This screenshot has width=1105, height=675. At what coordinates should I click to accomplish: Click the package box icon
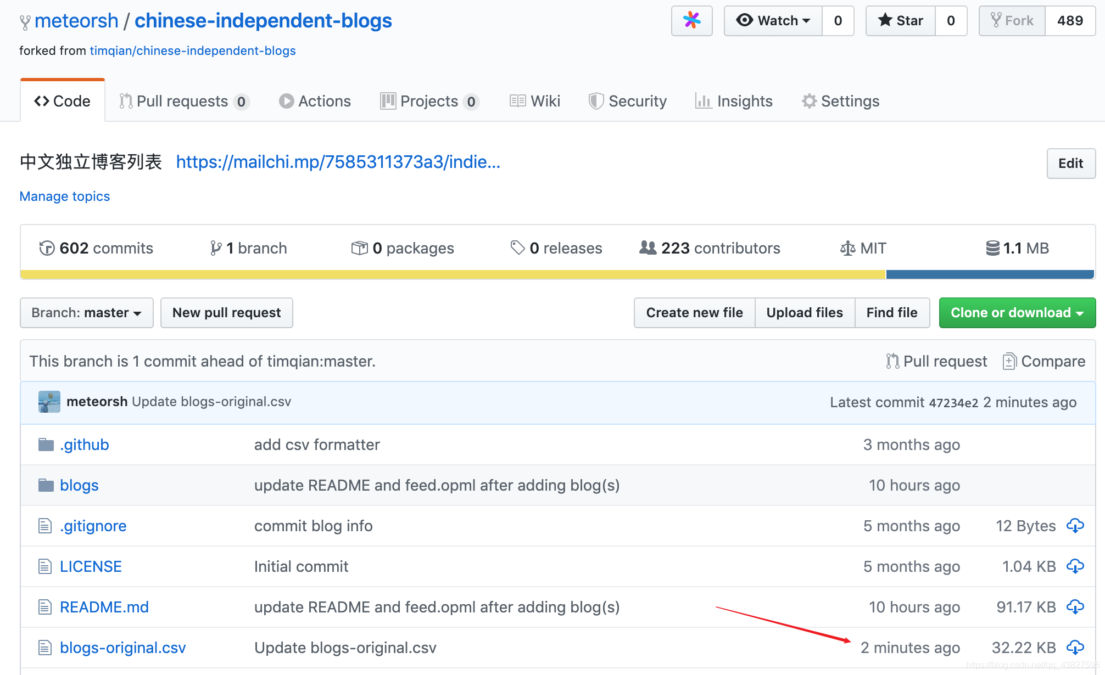[359, 248]
